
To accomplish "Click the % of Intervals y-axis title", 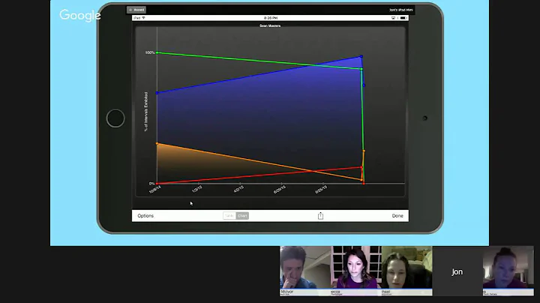I will [146, 112].
